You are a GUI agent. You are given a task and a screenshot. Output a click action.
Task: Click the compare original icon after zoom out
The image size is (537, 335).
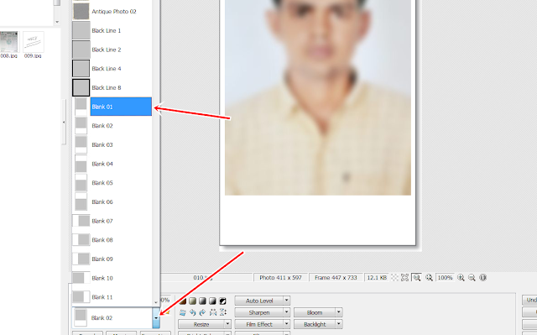(482, 278)
